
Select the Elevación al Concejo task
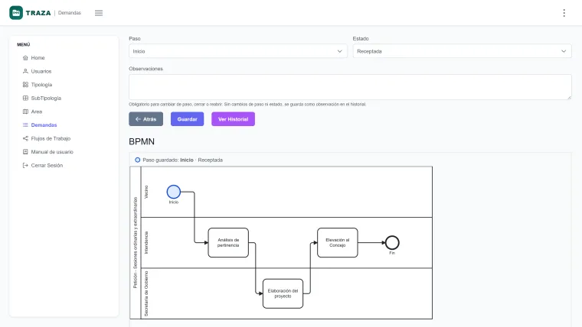(338, 242)
